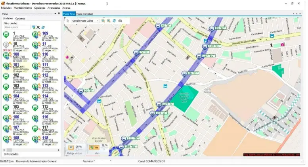The width and height of the screenshot is (308, 167).
Task: Toggle the Via layer button
Action: pyautogui.click(x=94, y=147)
